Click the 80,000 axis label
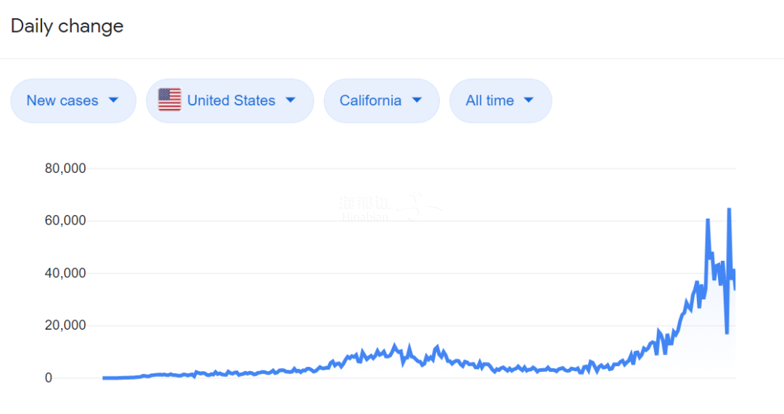Screen dimensions: 784x414 point(65,169)
